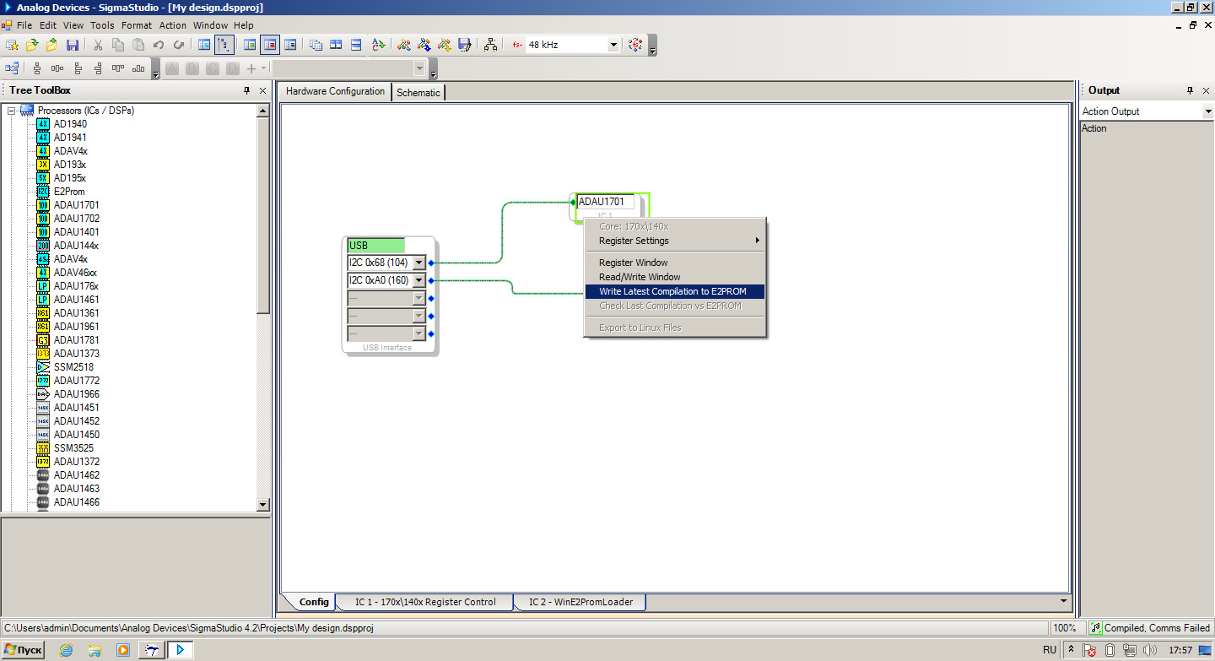Click the Redo arrow icon
The height and width of the screenshot is (661, 1215).
[x=179, y=45]
